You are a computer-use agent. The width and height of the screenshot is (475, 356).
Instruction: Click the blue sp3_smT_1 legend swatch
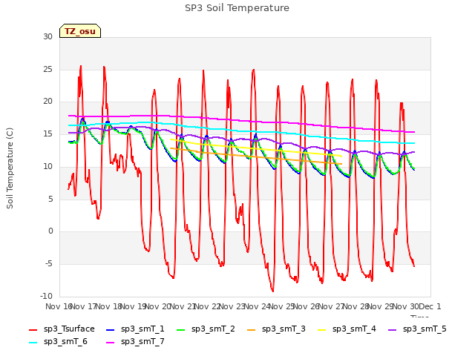111,329
